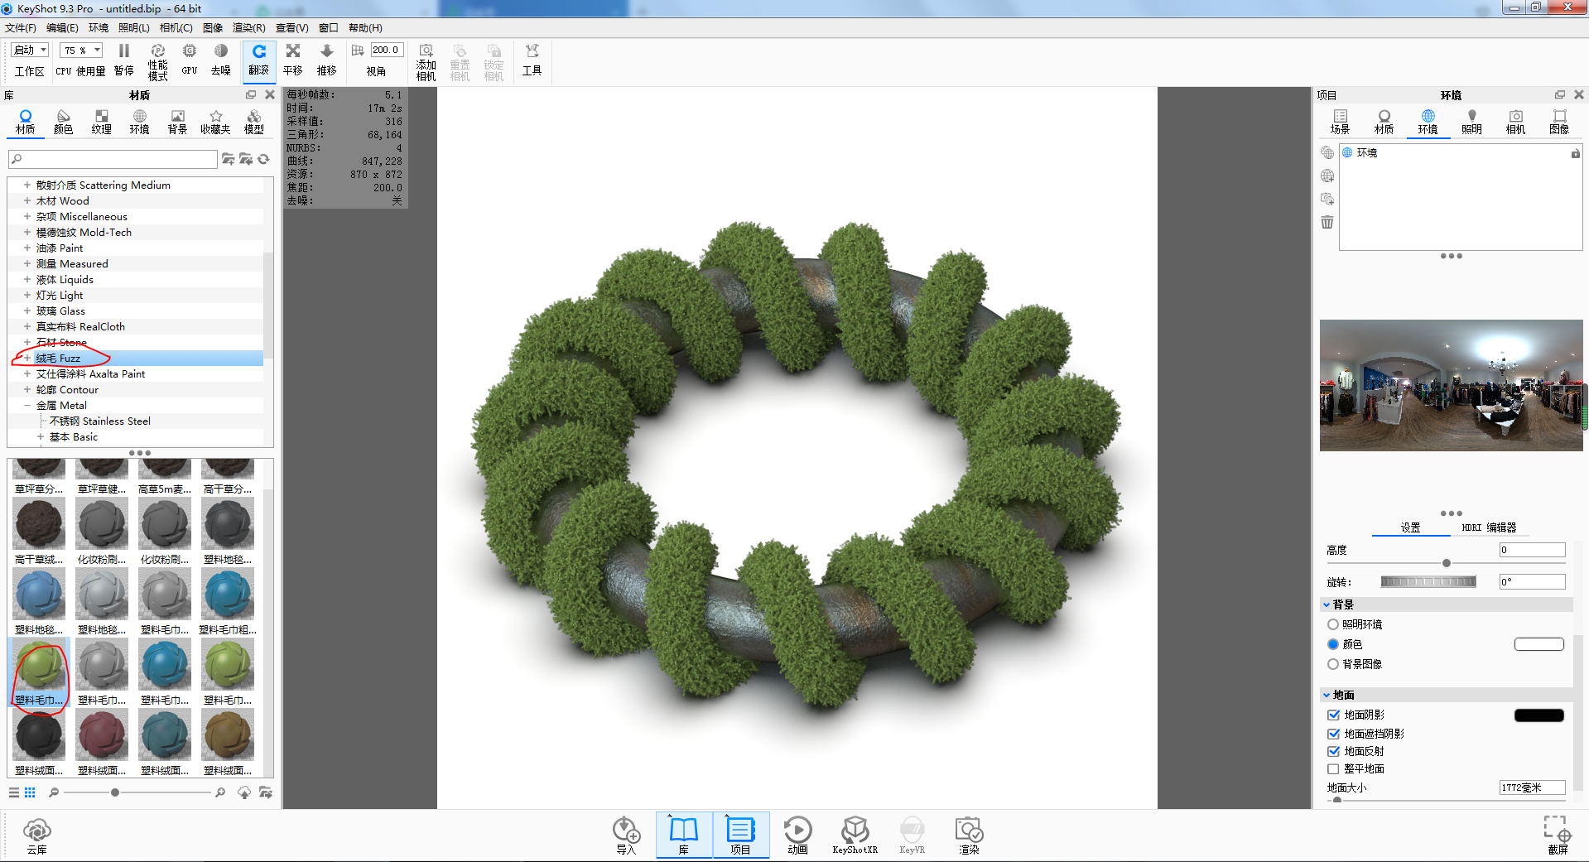Select 不锈钢 Stainless Steel tree item
1589x862 pixels.
(x=99, y=421)
